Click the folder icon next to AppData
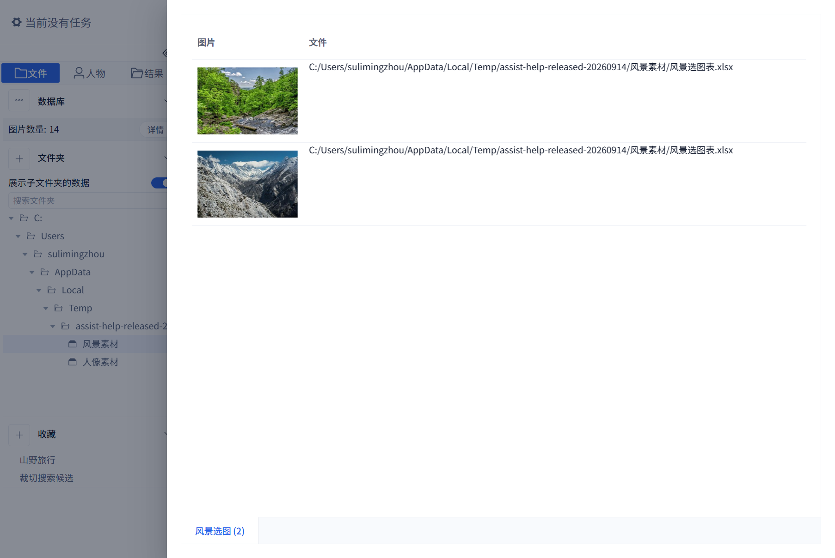This screenshot has height=558, width=835. (x=45, y=272)
